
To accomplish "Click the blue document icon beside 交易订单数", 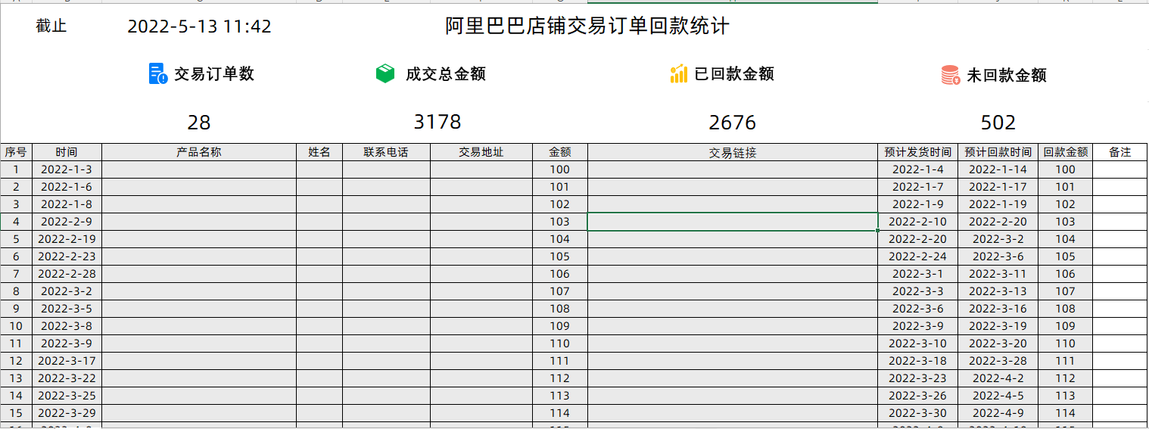I will tap(157, 73).
